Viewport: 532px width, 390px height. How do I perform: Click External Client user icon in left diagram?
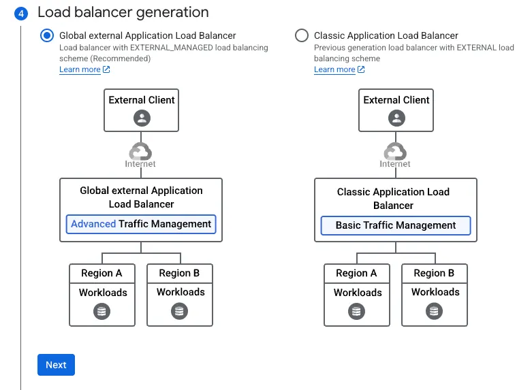[142, 118]
